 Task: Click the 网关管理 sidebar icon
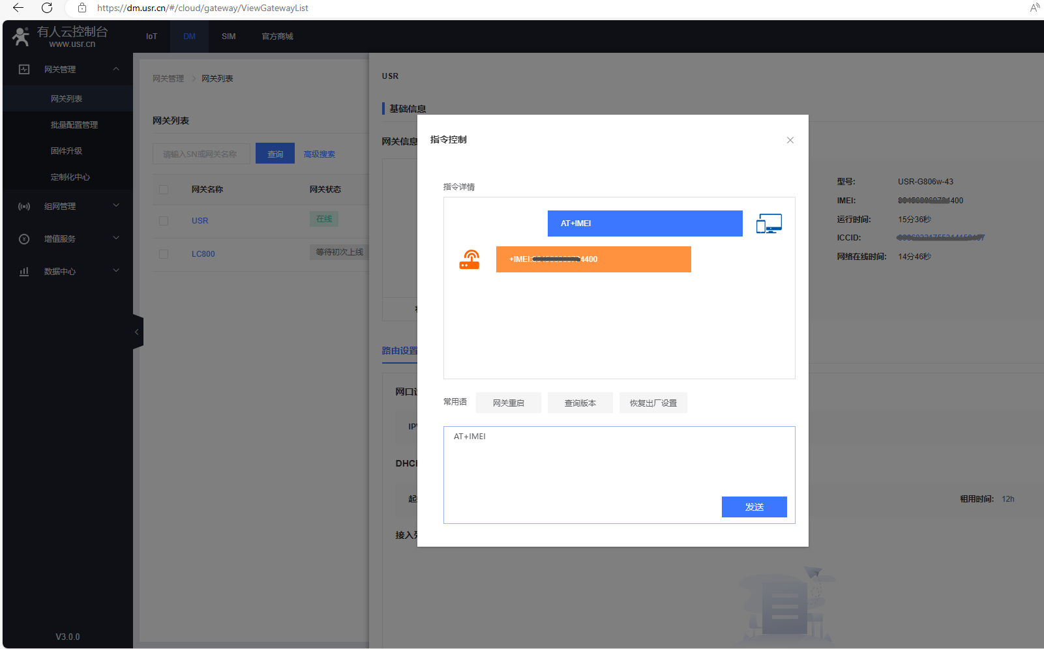click(x=24, y=69)
